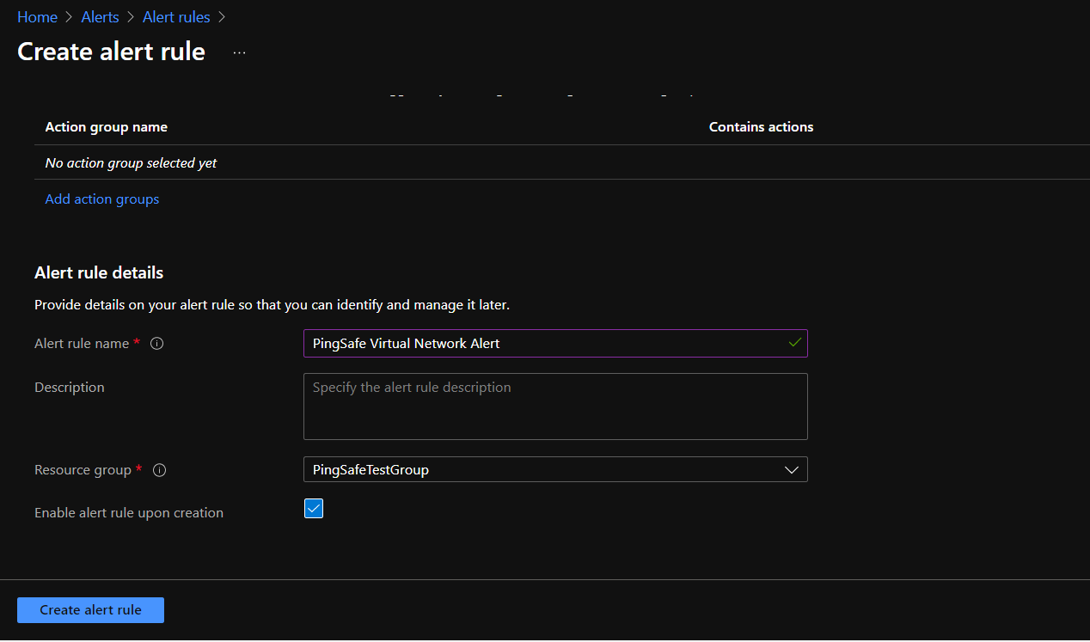Uncheck Enable alert rule upon creation checkbox
The width and height of the screenshot is (1090, 642).
coord(314,509)
